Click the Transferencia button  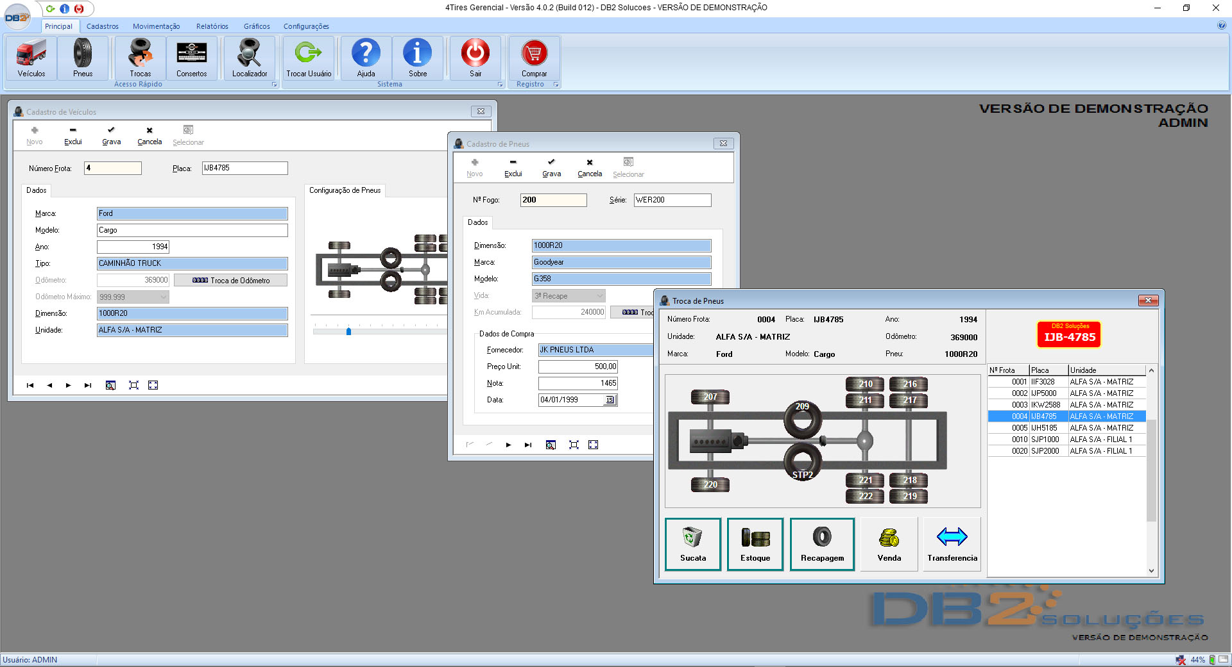click(x=952, y=544)
